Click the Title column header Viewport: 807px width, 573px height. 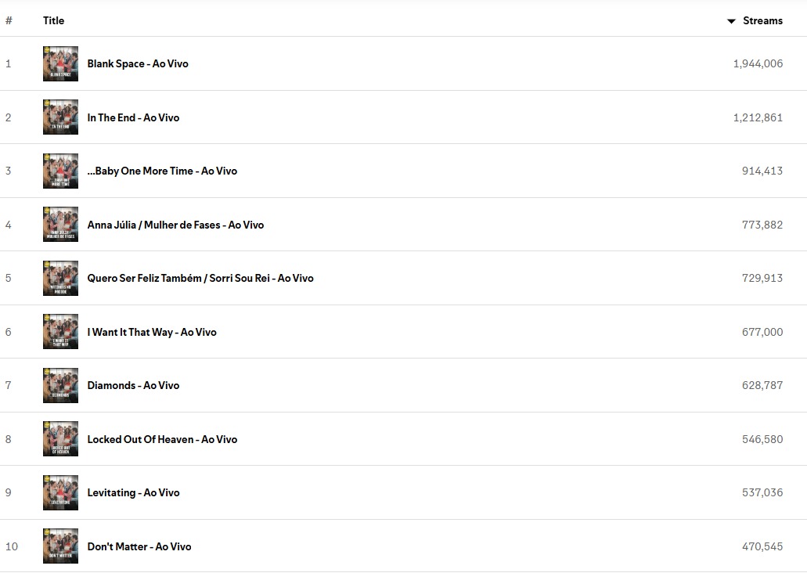pyautogui.click(x=53, y=20)
